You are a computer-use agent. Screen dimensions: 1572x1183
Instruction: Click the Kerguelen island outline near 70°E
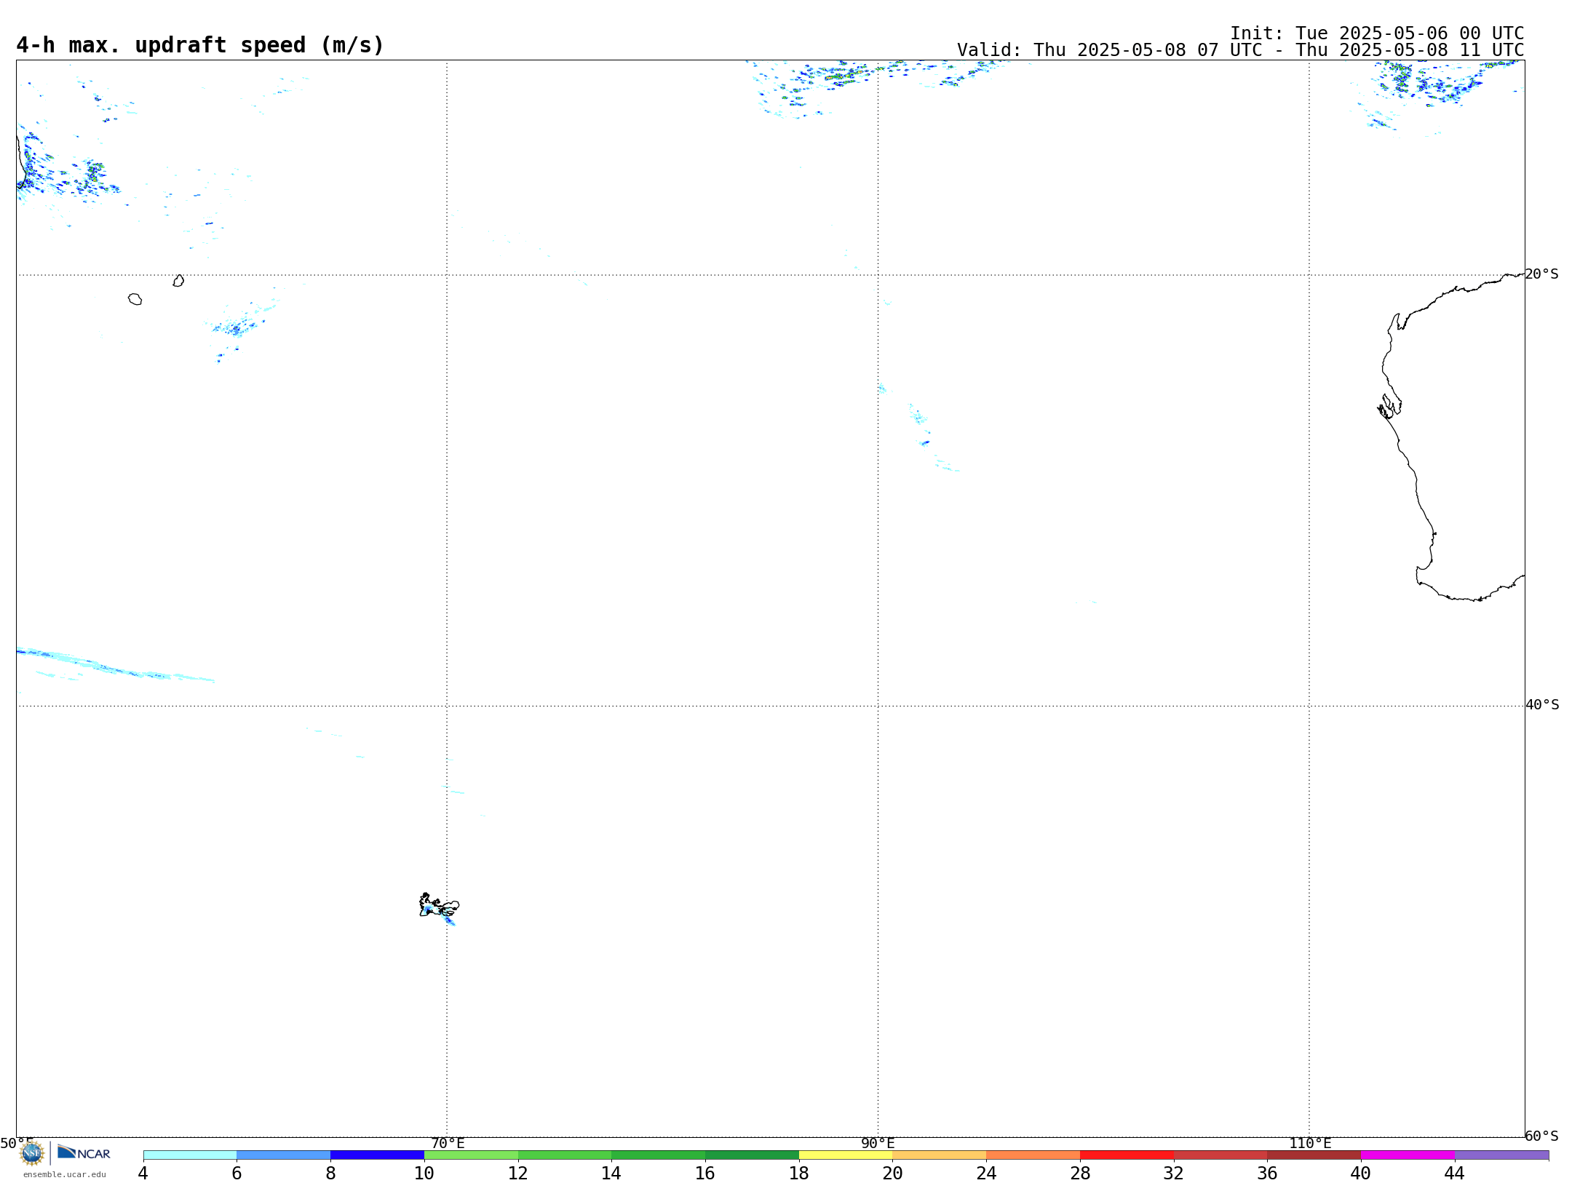click(439, 906)
